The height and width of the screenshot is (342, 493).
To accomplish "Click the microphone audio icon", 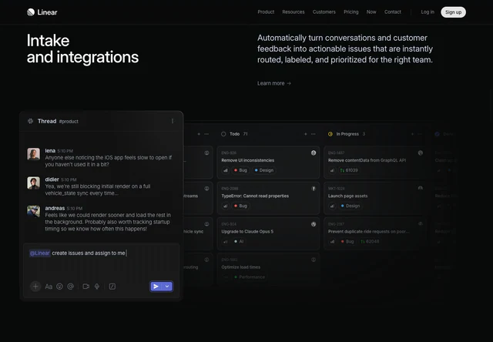I will pos(97,287).
